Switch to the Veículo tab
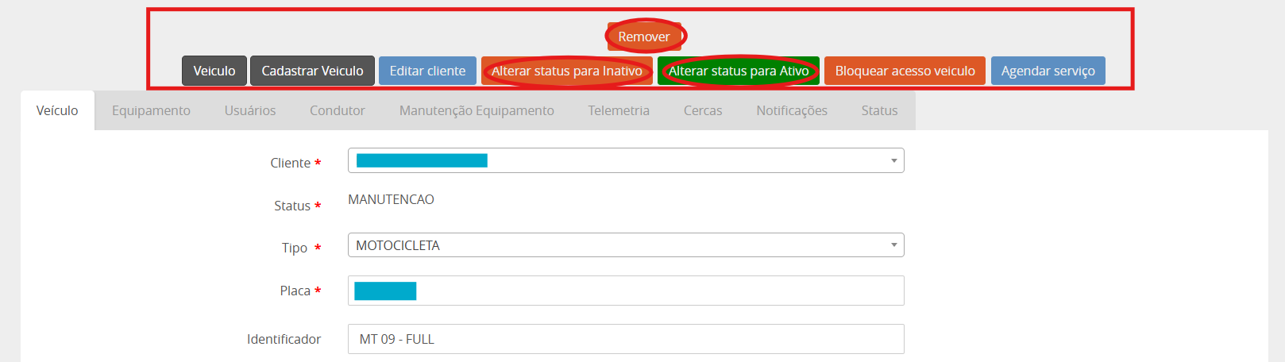This screenshot has width=1285, height=362. 57,110
